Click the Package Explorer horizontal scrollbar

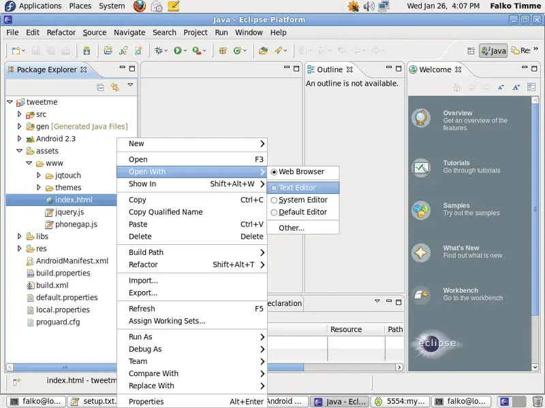(x=65, y=367)
